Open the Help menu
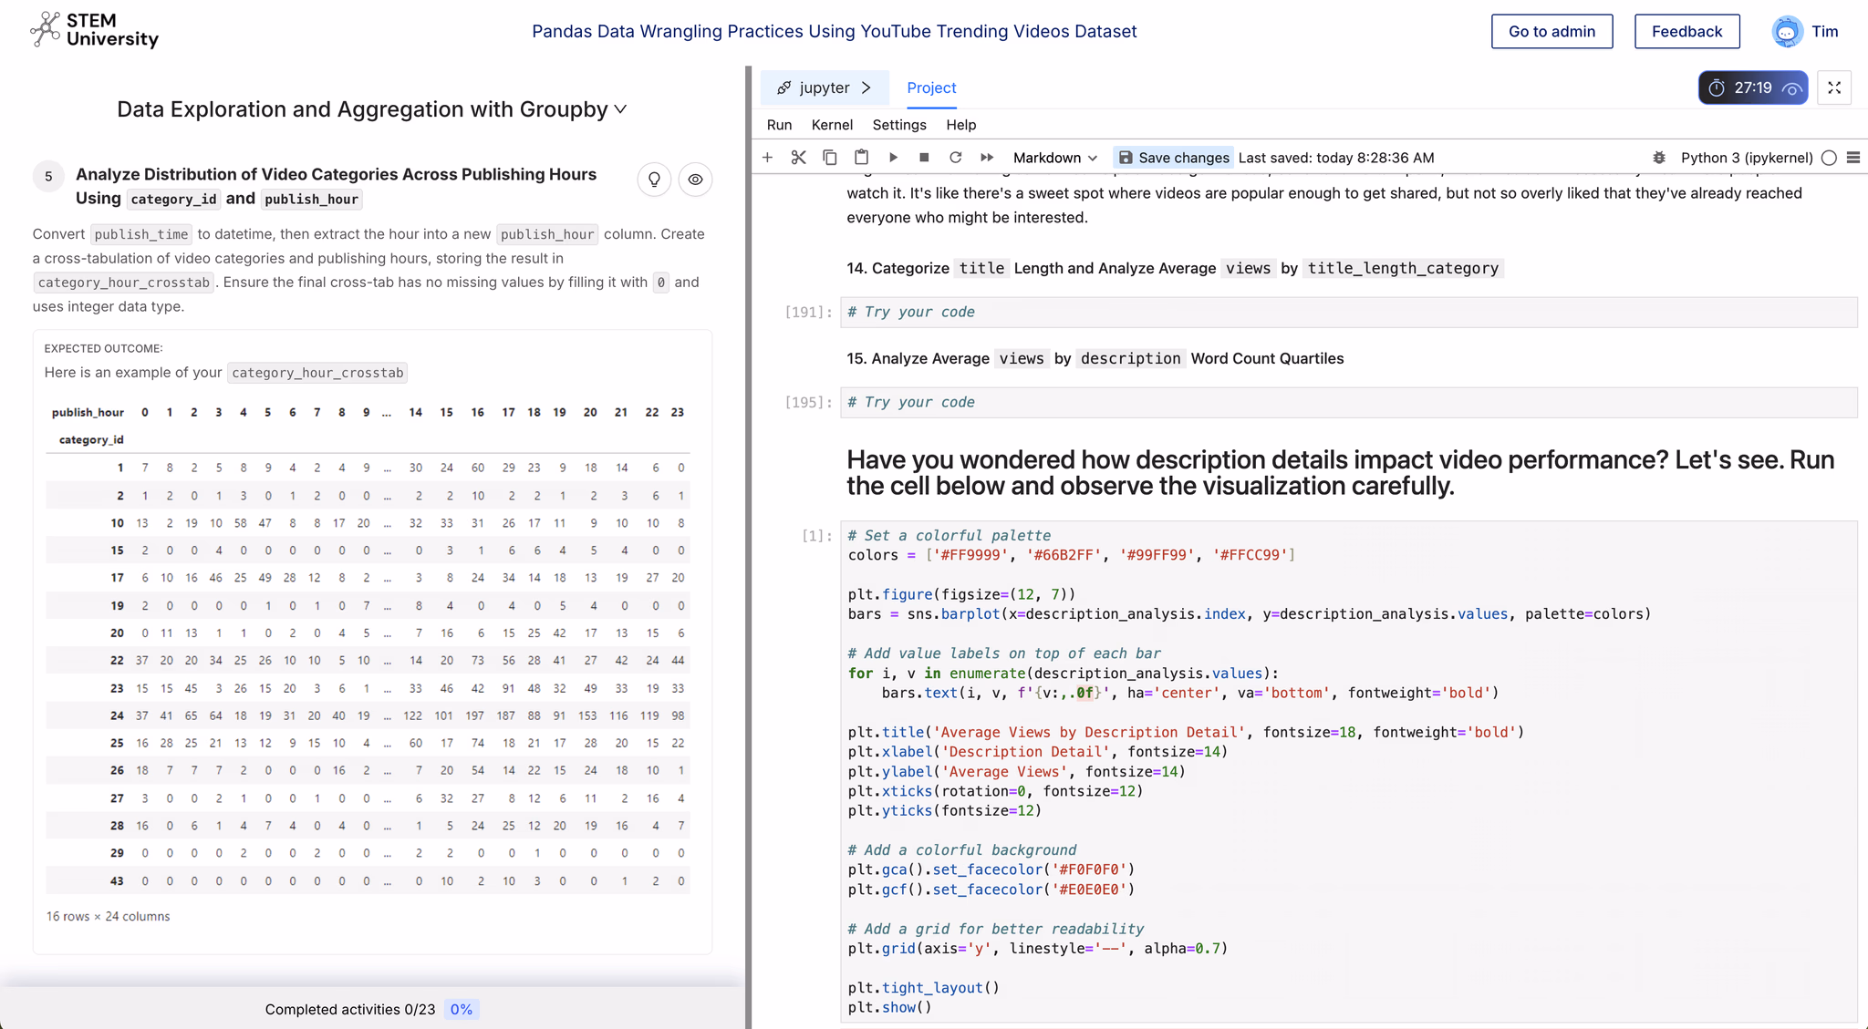 [x=960, y=125]
